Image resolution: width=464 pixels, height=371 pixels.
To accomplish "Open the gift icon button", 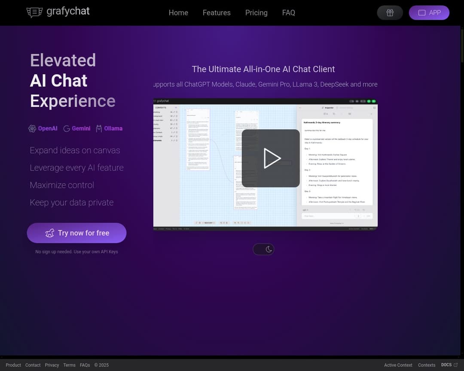I will (390, 13).
